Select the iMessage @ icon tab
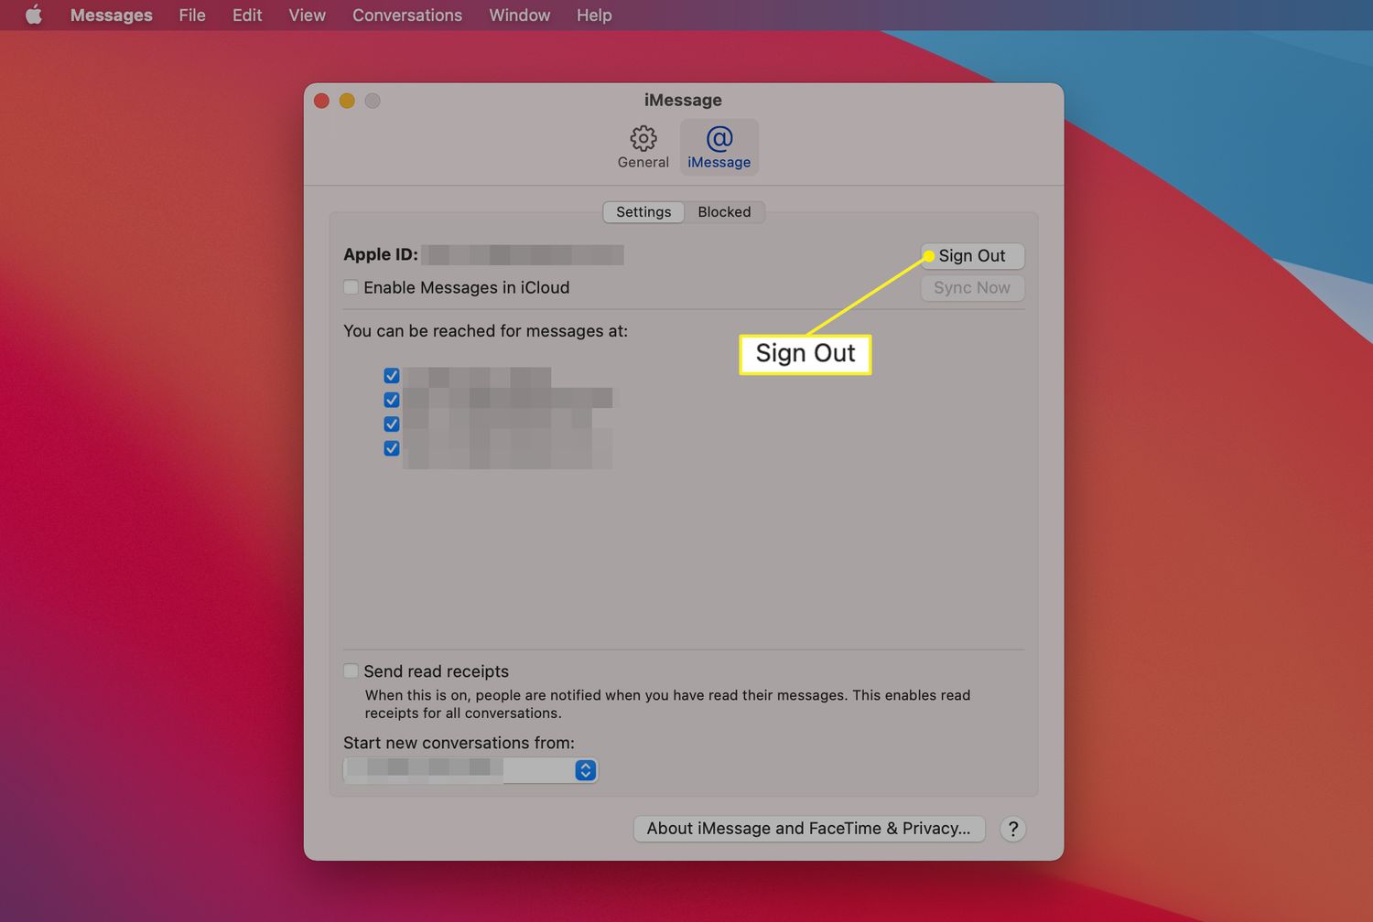 click(x=719, y=146)
